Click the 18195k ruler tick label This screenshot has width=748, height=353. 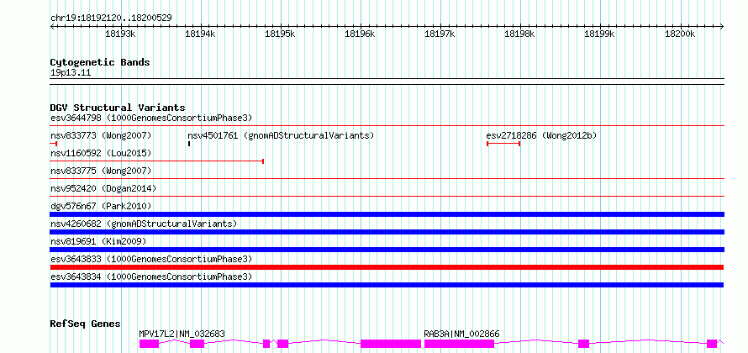click(280, 34)
